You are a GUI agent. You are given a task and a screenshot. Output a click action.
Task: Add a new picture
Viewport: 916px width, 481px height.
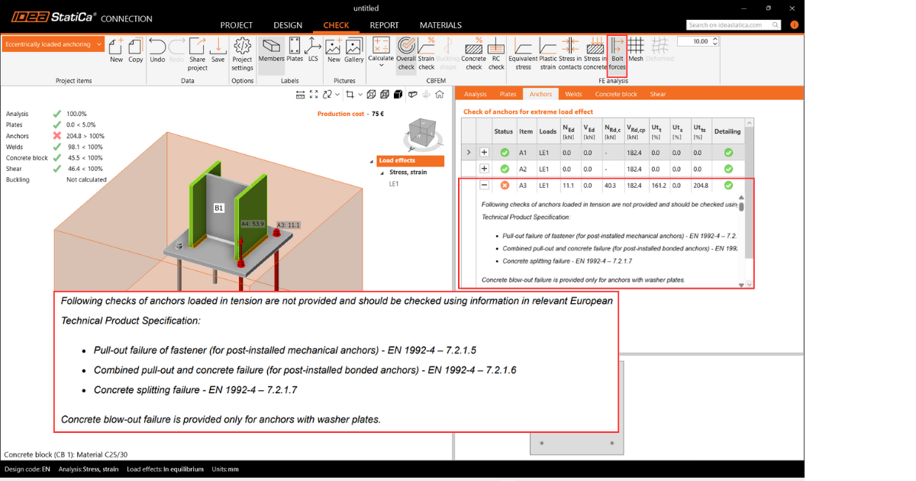coord(334,50)
